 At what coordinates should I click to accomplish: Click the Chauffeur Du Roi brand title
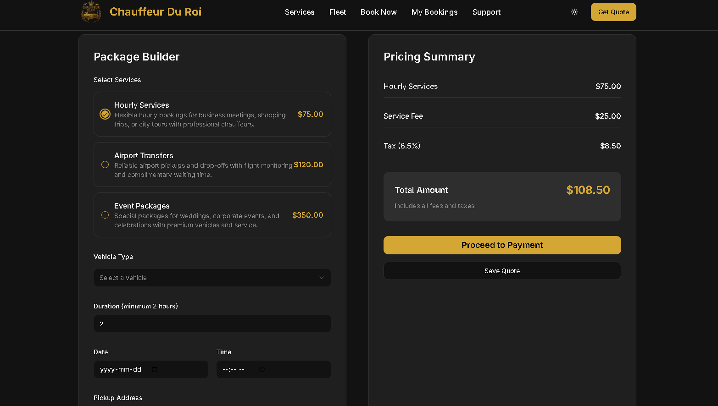(156, 12)
